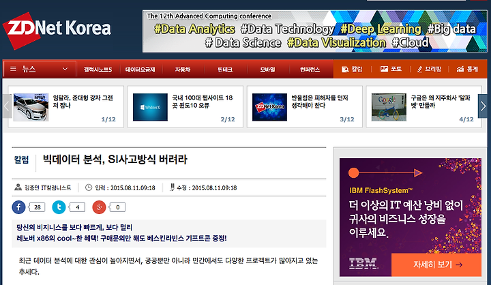Viewport: 491px width, 285px height.
Task: Open the 포토 section icon
Action: click(x=384, y=69)
